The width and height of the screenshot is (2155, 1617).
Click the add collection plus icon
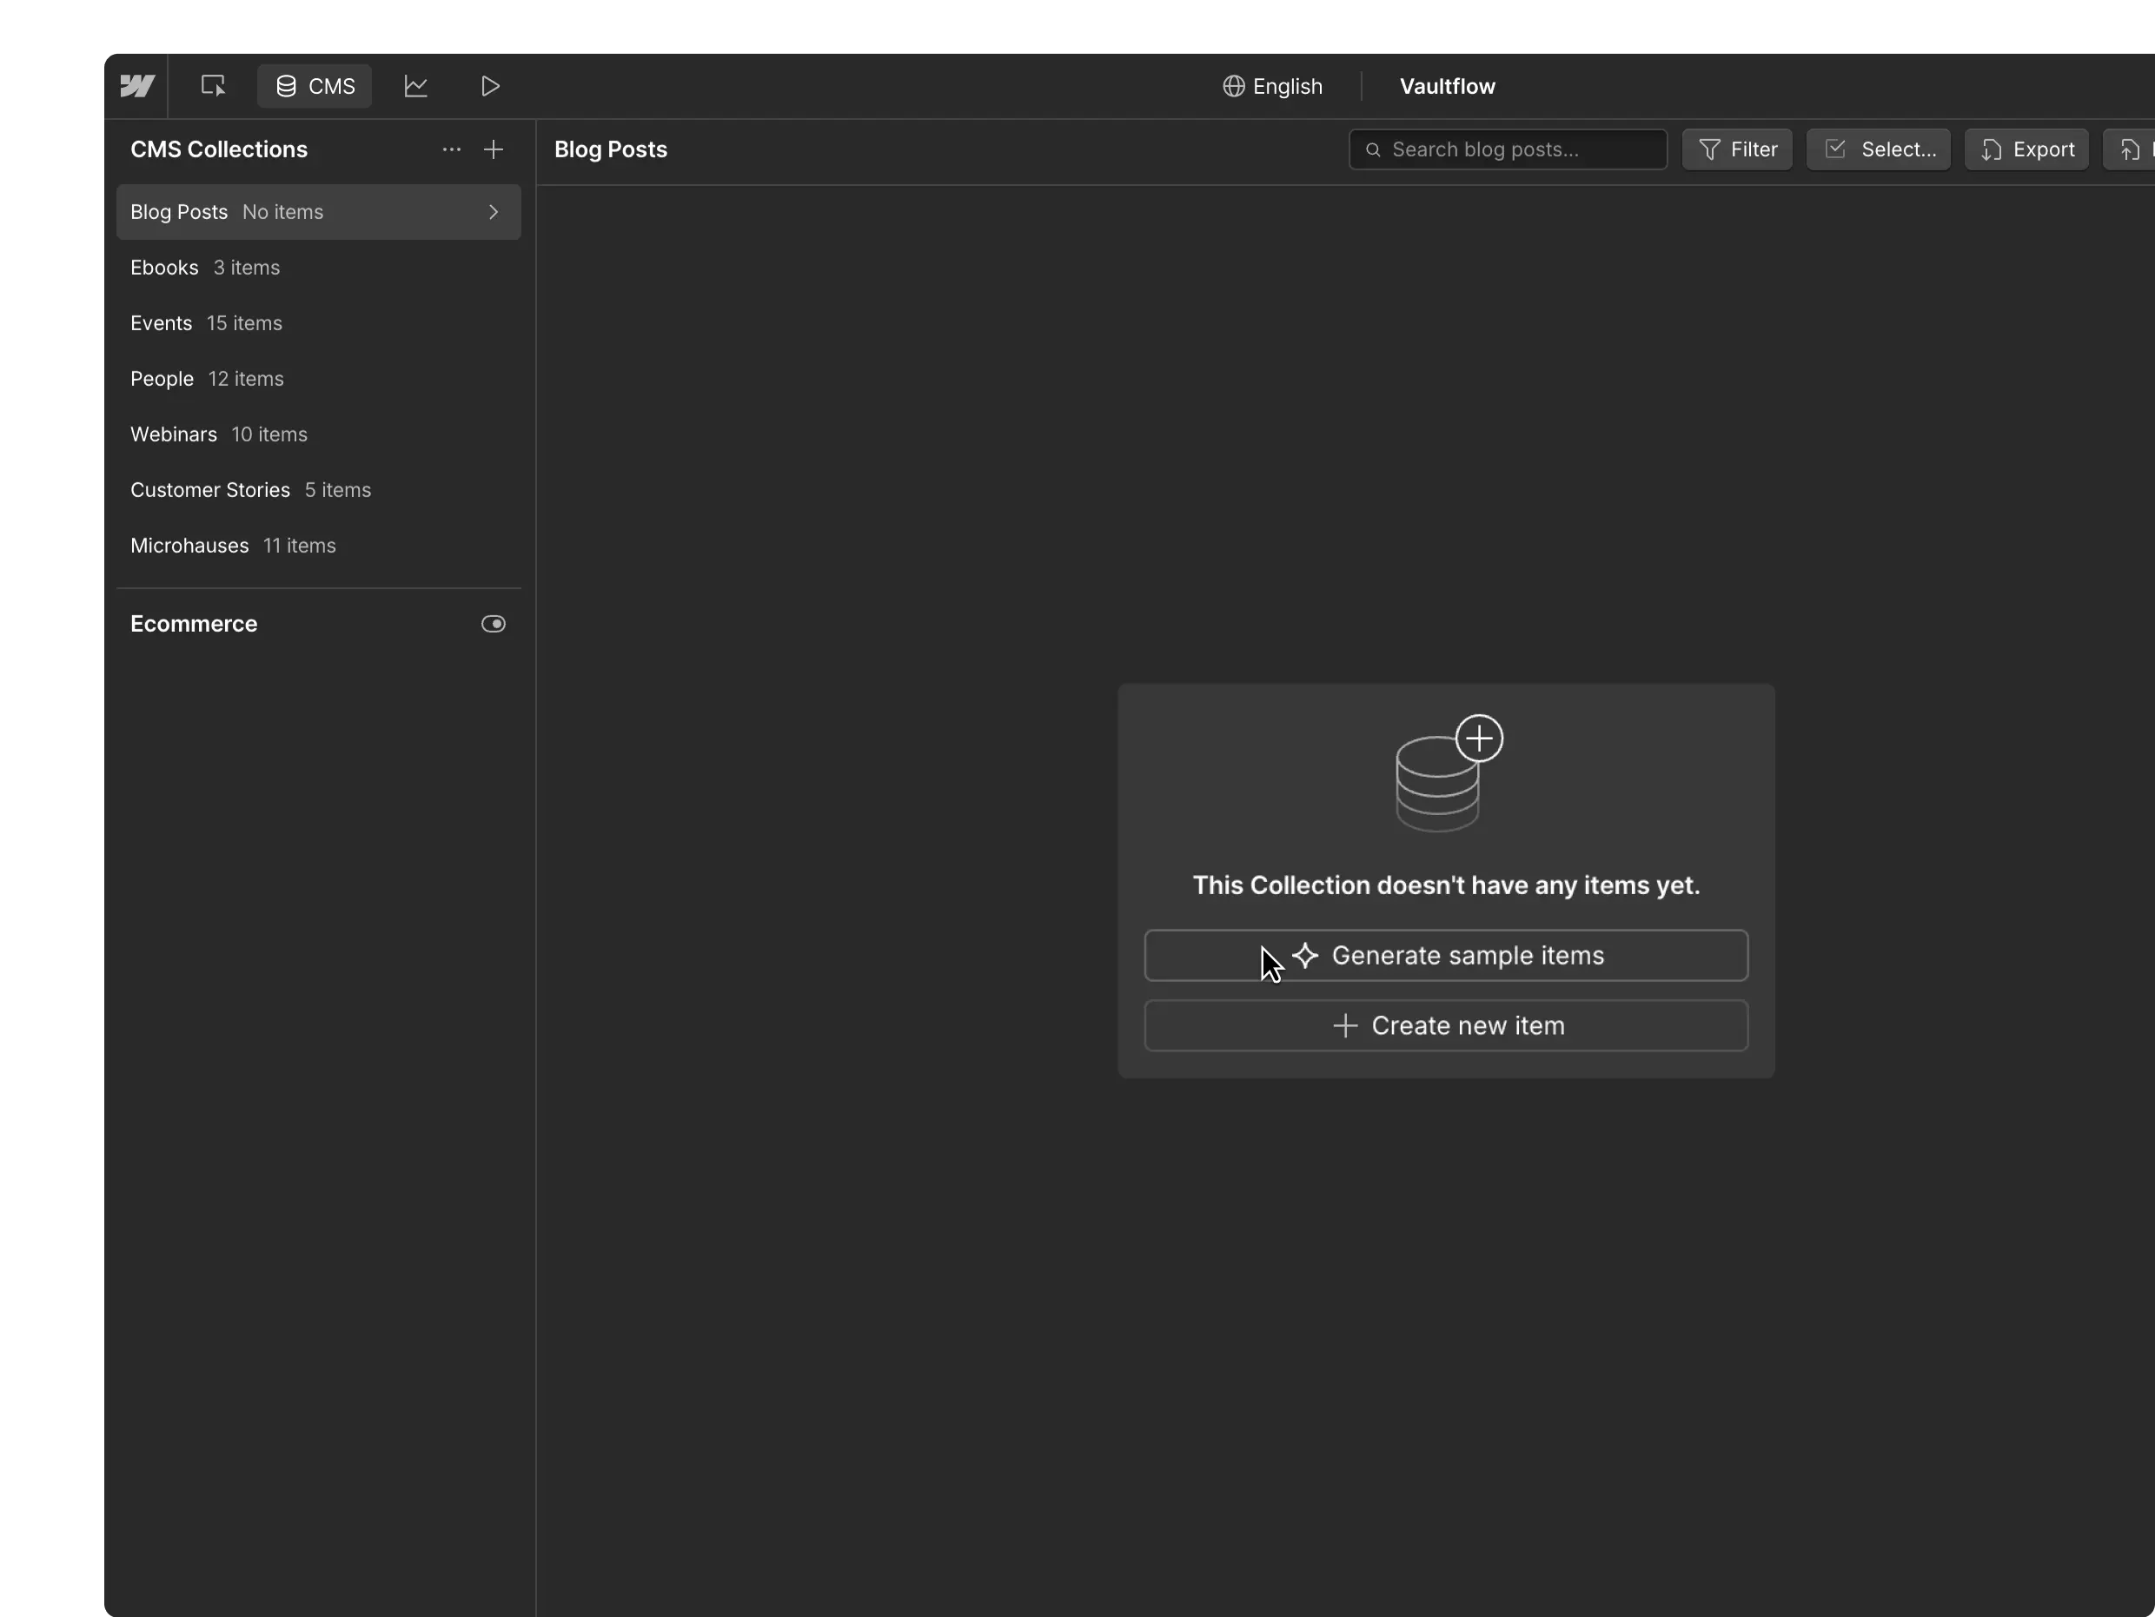click(494, 149)
